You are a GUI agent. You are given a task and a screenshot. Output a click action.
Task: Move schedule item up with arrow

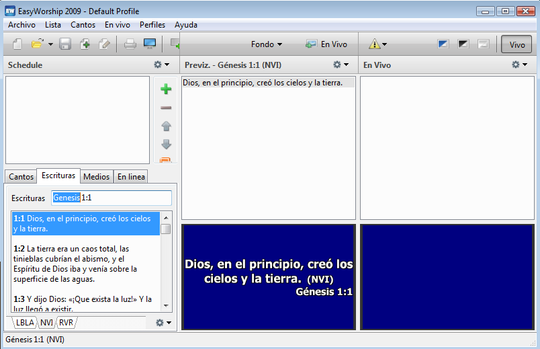(x=166, y=126)
